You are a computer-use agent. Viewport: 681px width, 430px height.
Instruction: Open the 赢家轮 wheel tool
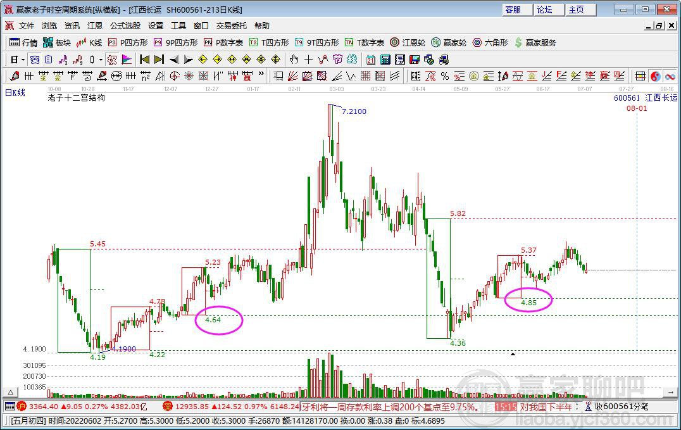click(449, 42)
